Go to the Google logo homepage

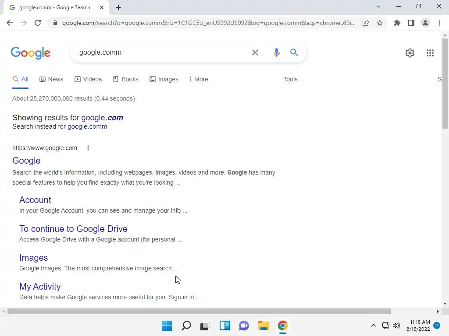tap(31, 53)
